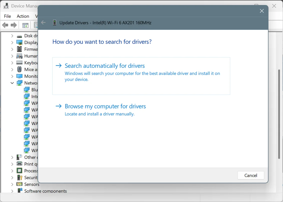Select the Sensors icon
The width and height of the screenshot is (283, 202).
pyautogui.click(x=19, y=184)
